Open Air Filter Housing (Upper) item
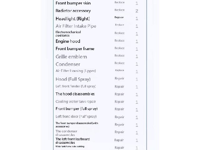 click(76, 71)
